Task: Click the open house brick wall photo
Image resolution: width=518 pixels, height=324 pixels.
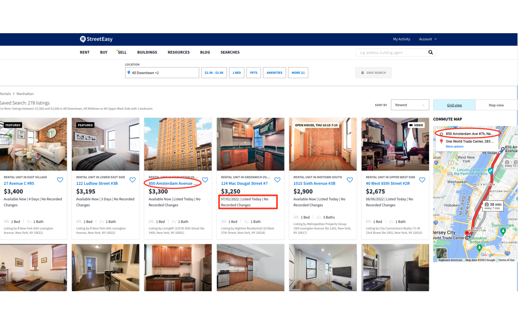Action: click(323, 144)
